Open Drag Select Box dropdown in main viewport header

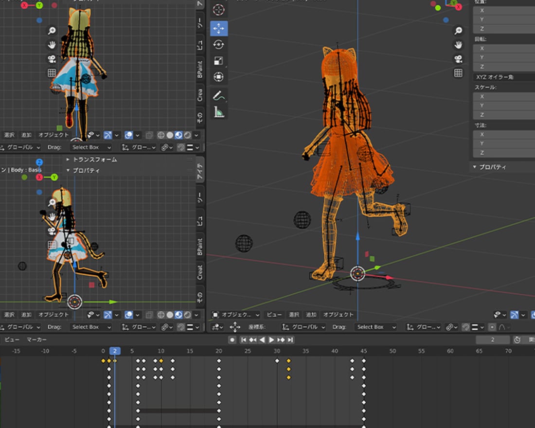376,327
